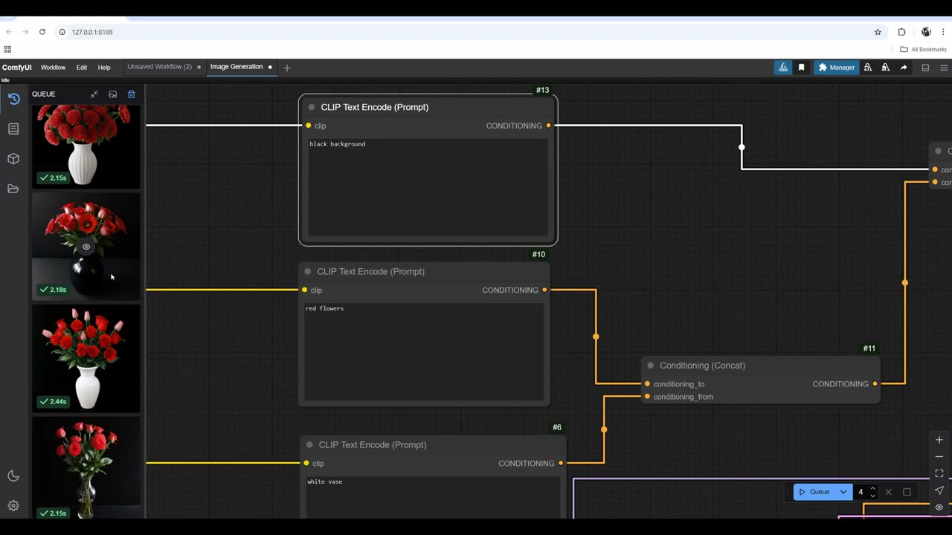952x535 pixels.
Task: Open the Help menu
Action: pyautogui.click(x=104, y=68)
